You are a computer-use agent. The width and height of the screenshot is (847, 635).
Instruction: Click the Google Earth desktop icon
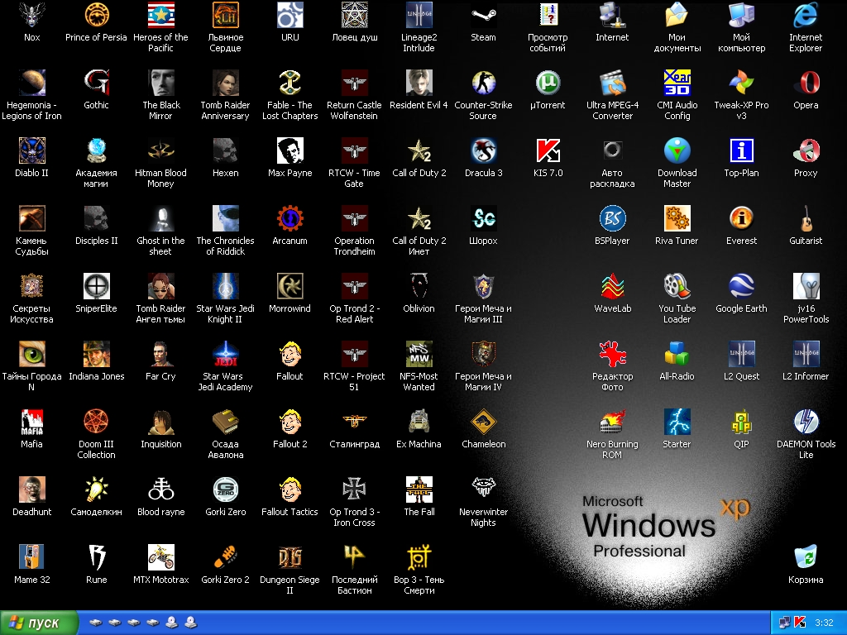[x=741, y=286]
